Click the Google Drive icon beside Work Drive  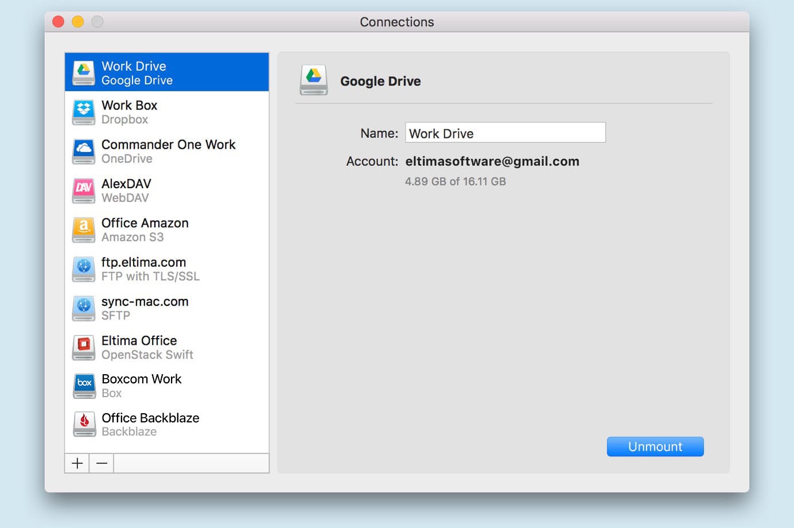pos(84,73)
